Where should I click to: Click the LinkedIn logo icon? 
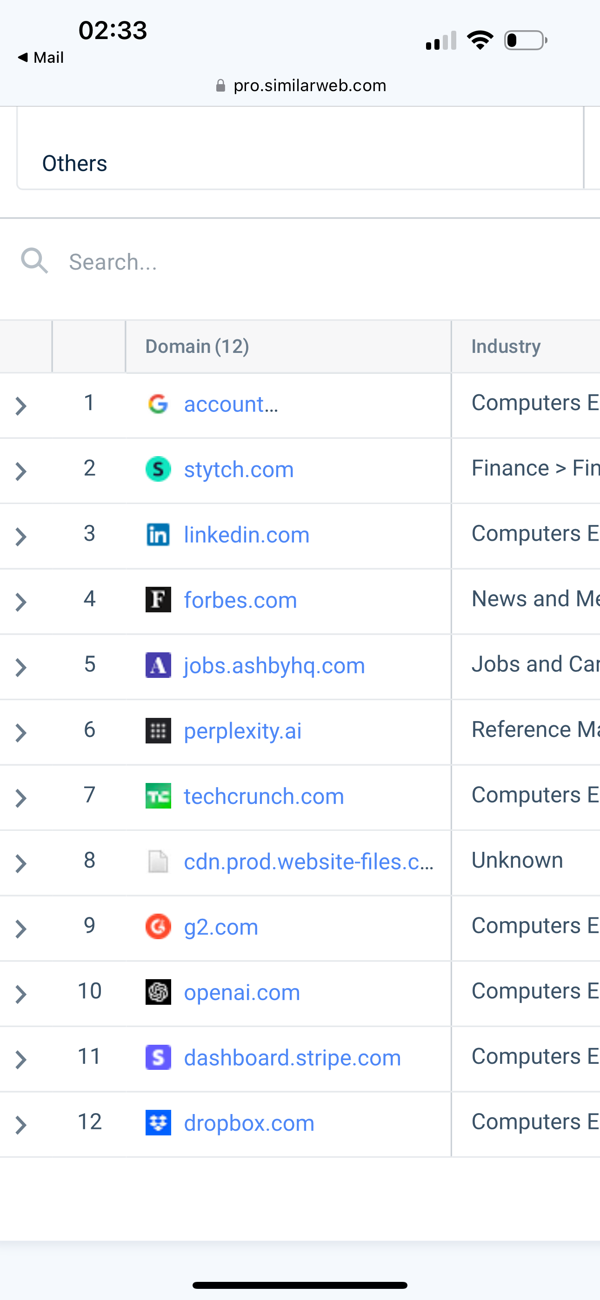(158, 535)
